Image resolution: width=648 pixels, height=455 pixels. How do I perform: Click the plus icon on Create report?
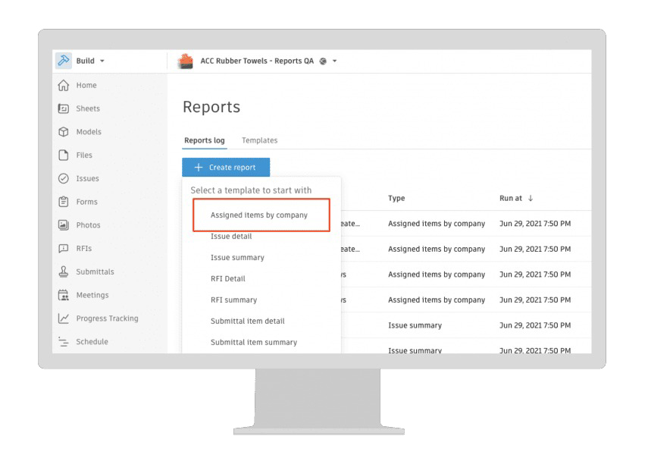(199, 167)
